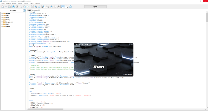The height and width of the screenshot is (111, 208).
Task: Select the [Files] folder item
Action: pos(8,18)
